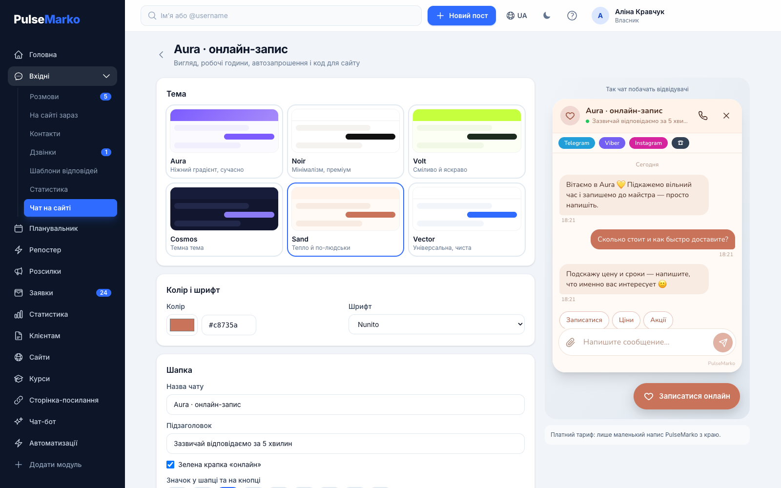Screen dimensions: 781x488
Task: Click the Ціни quick reply chip
Action: point(626,320)
